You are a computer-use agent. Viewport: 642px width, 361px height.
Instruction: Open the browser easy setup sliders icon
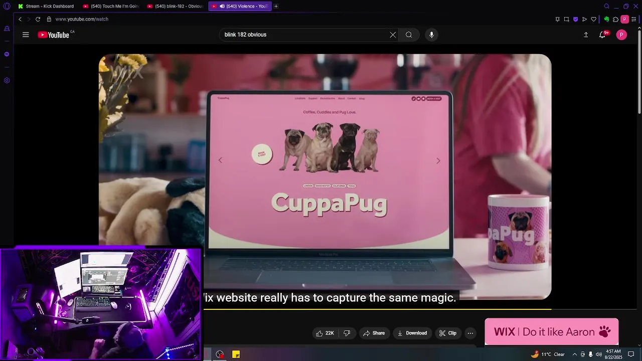[634, 19]
